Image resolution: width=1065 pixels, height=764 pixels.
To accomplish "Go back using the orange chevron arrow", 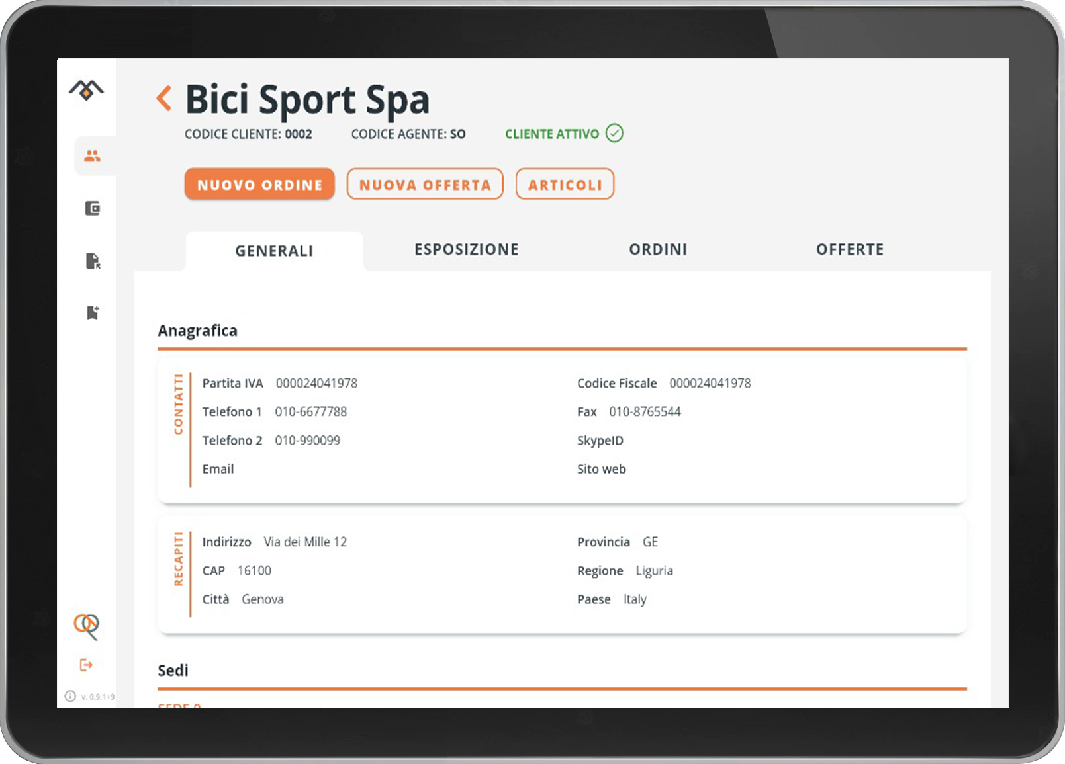I will pyautogui.click(x=164, y=99).
